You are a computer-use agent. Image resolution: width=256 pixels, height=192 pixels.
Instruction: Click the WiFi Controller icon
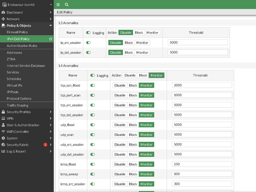click(3, 132)
